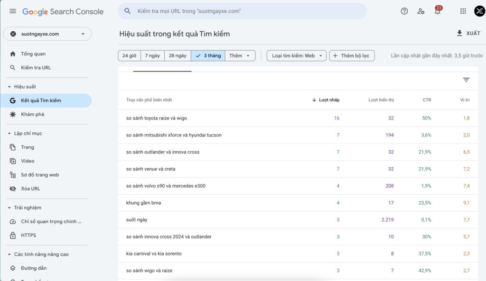Click the 2.219 impressions value
The width and height of the screenshot is (486, 281).
387,220
